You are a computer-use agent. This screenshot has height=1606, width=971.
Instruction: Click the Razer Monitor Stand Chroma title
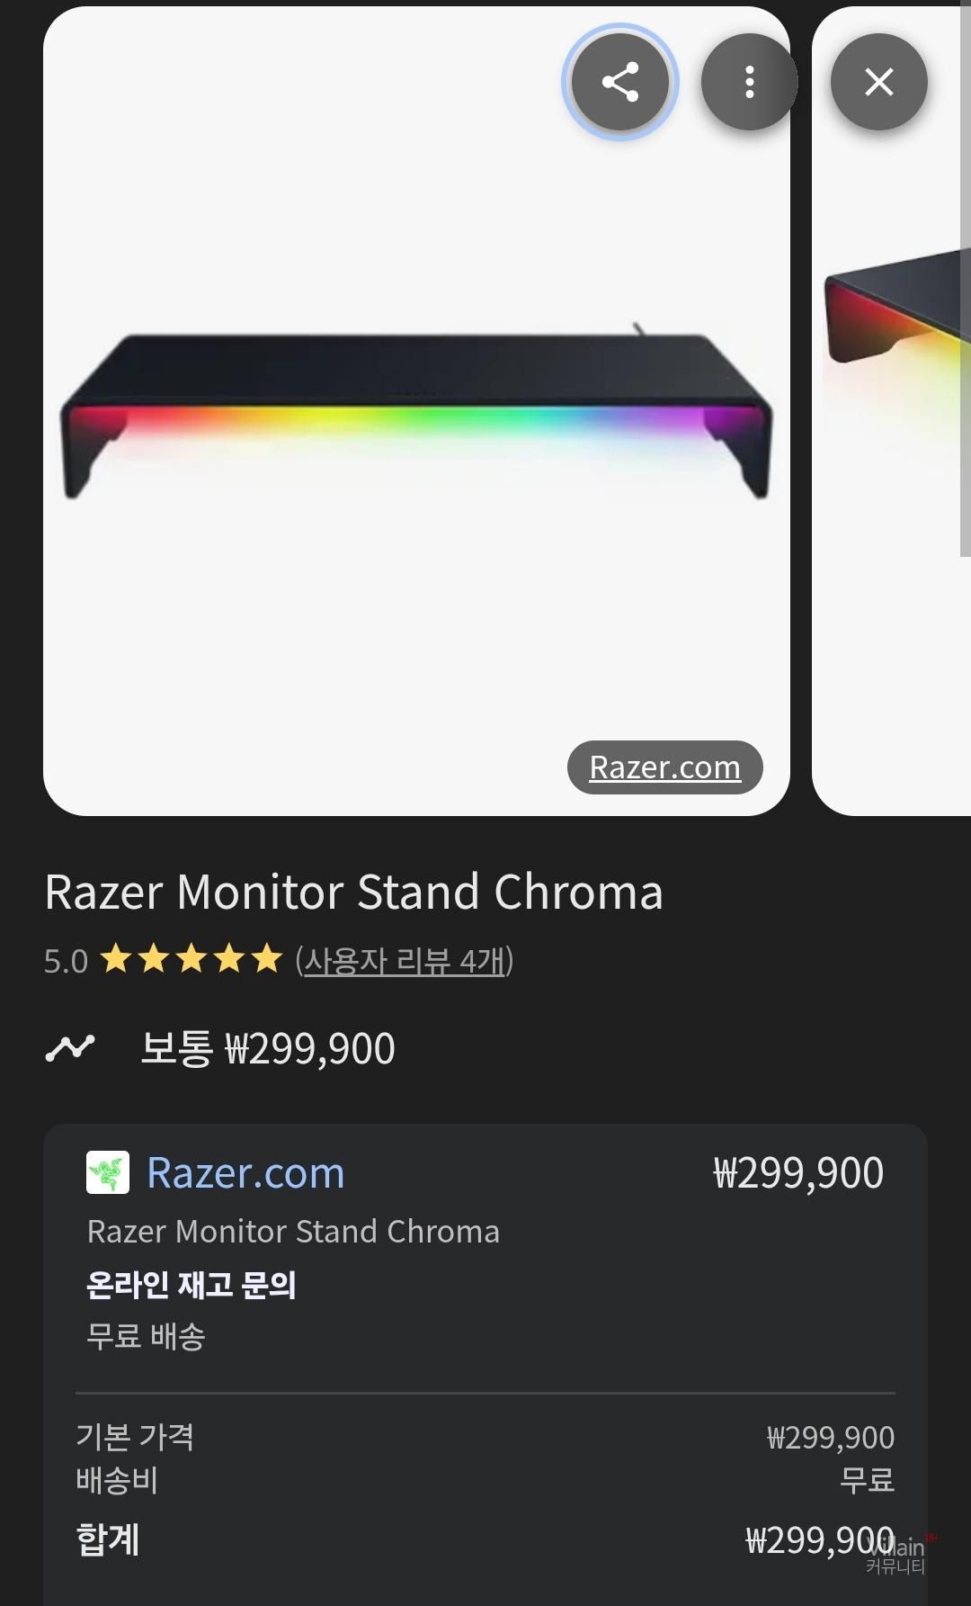tap(354, 893)
